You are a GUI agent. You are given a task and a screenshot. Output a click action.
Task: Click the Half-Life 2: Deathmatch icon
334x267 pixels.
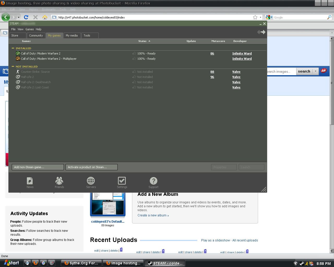pyautogui.click(x=18, y=82)
